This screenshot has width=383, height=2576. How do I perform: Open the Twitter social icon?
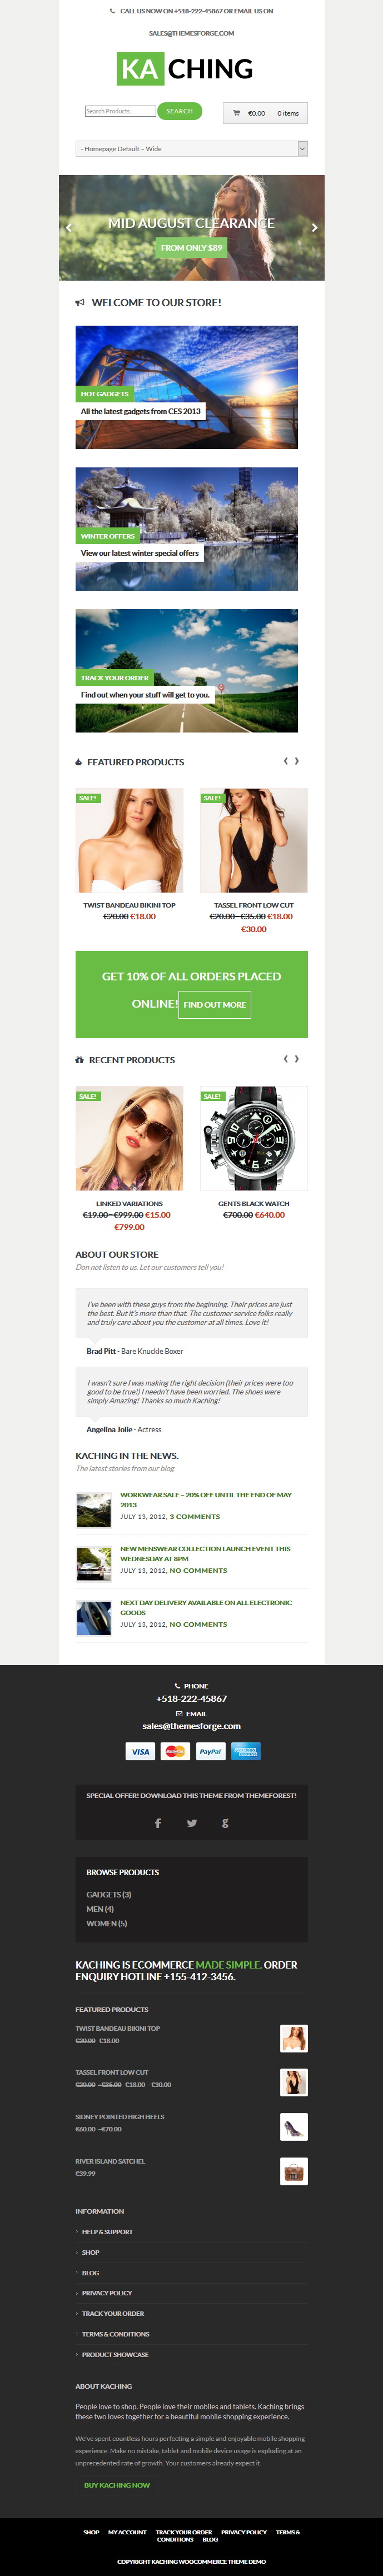pos(192,1823)
